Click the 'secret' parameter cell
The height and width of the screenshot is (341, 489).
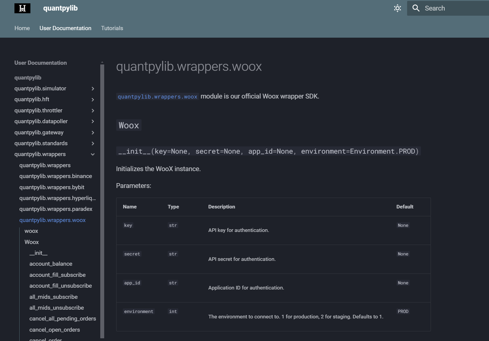[132, 254]
